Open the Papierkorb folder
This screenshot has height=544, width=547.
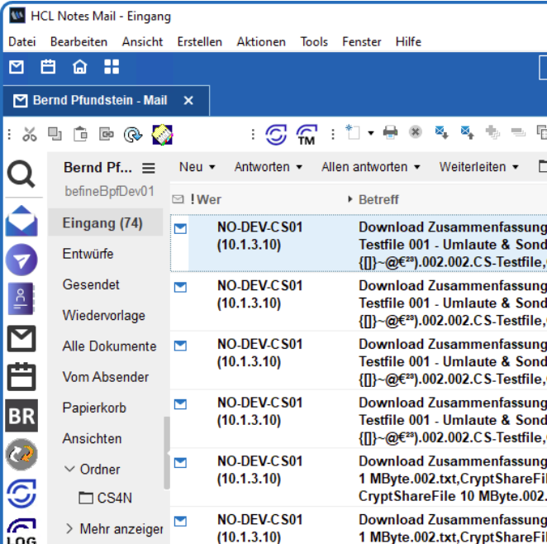94,408
